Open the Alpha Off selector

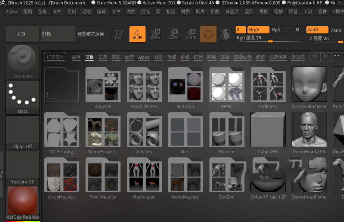click(22, 133)
